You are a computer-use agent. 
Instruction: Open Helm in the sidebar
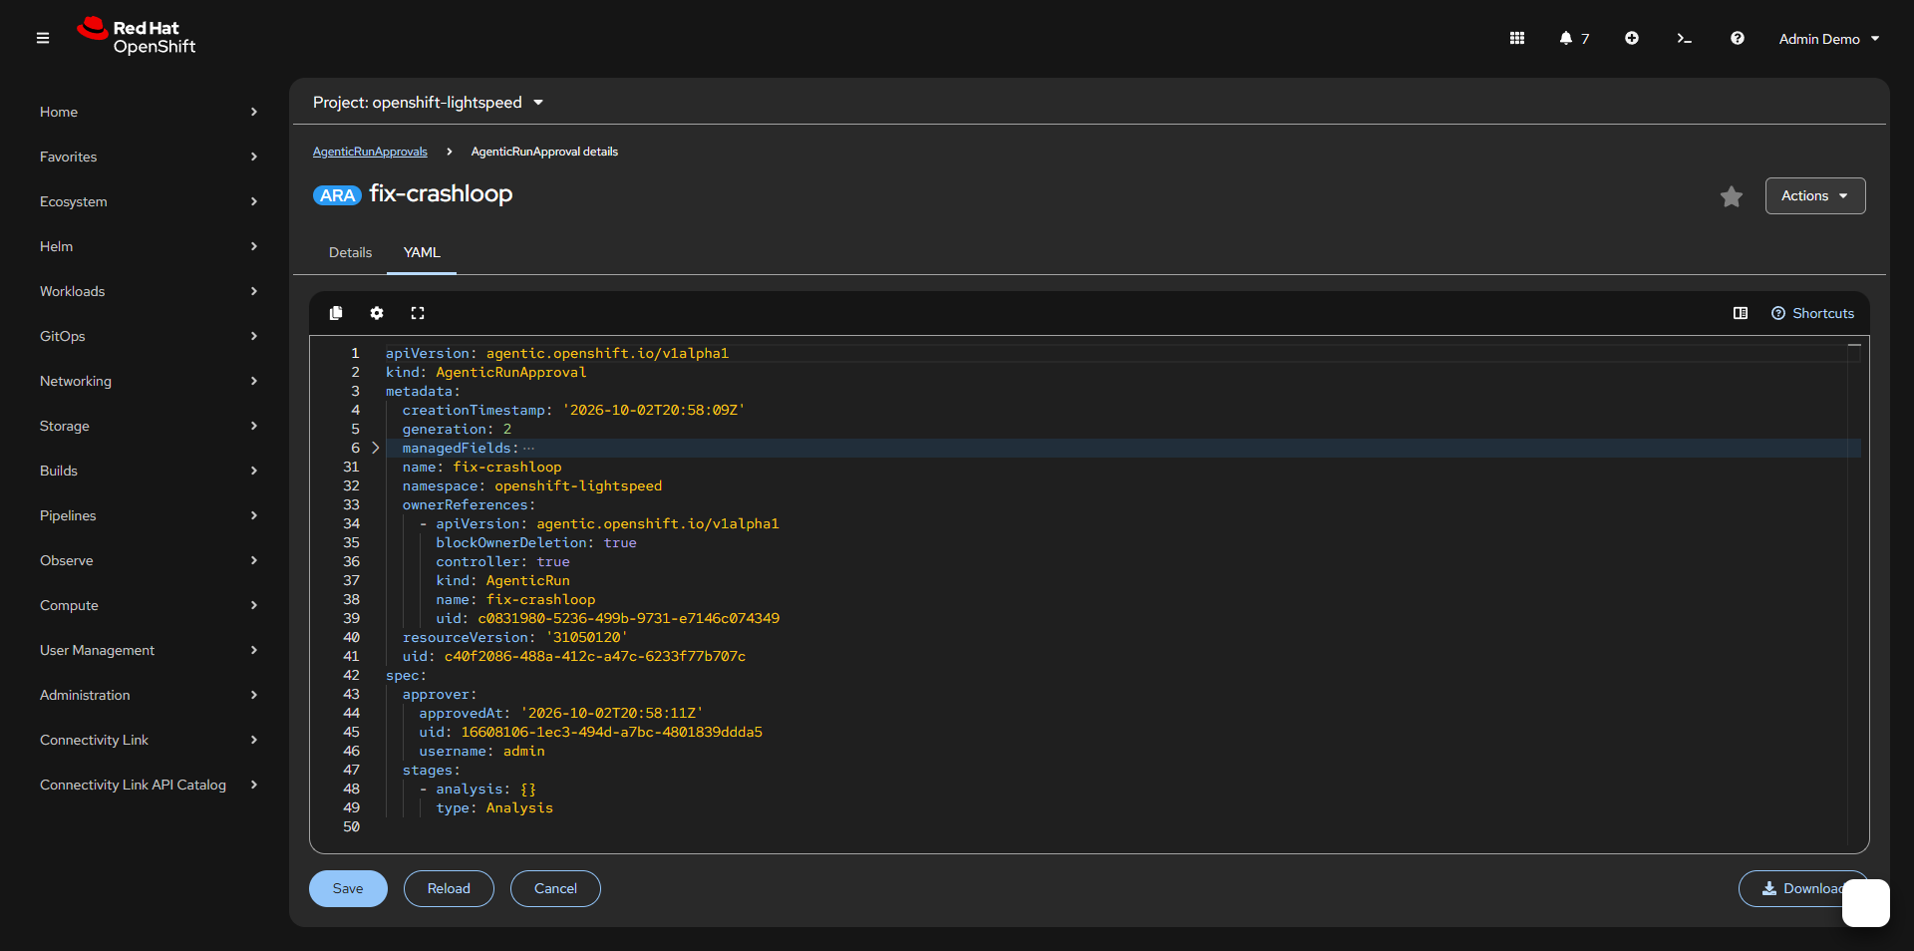click(149, 246)
